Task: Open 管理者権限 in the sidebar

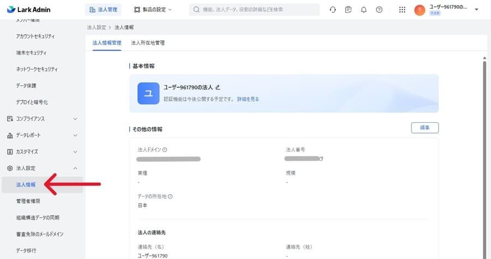Action: (28, 201)
